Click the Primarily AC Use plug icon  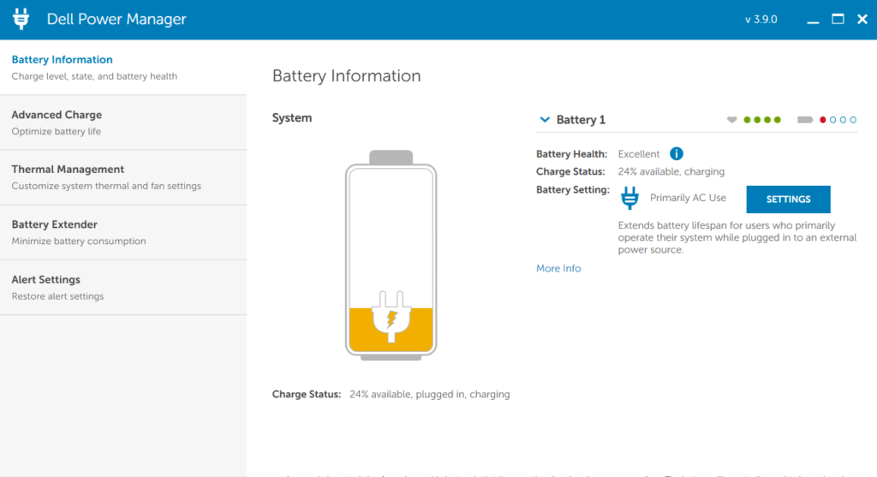[629, 199]
